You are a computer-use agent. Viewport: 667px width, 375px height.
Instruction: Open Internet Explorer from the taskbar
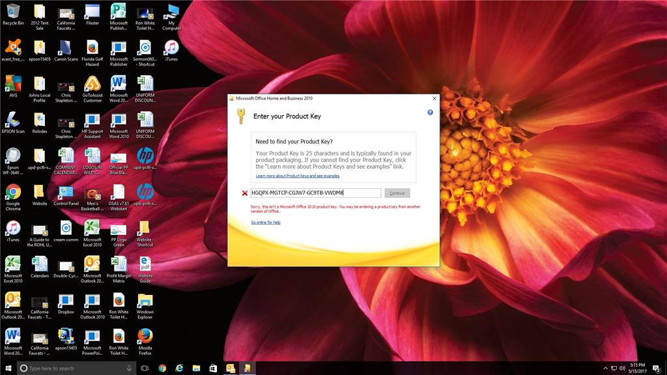coord(179,368)
